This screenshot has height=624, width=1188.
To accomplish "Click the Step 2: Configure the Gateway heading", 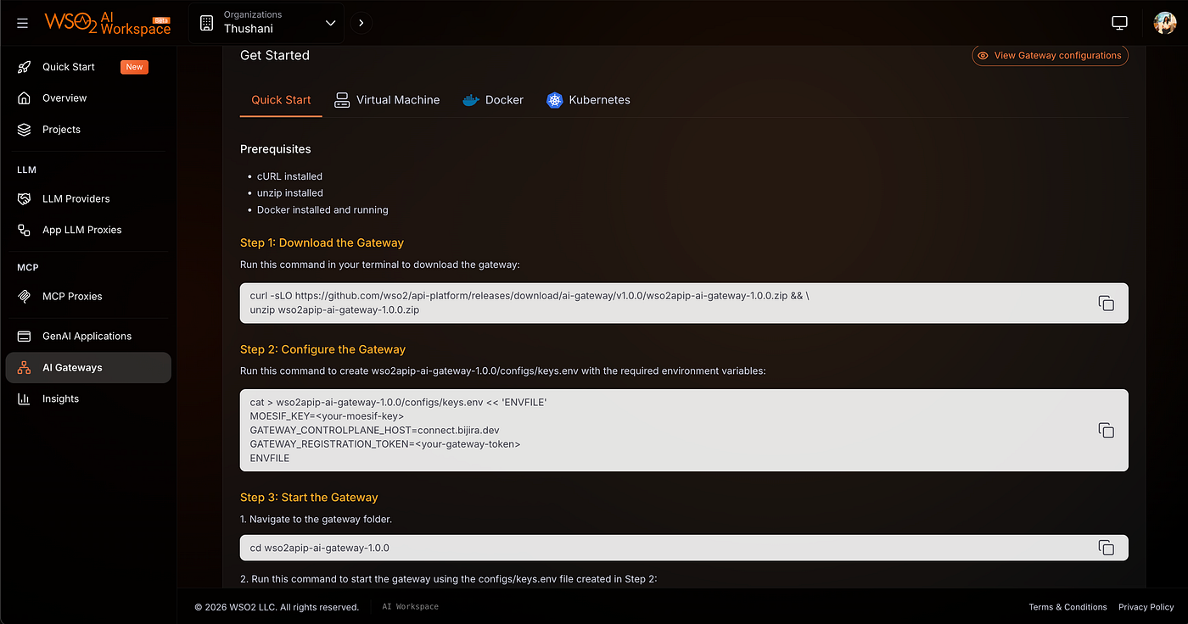I will (x=322, y=349).
